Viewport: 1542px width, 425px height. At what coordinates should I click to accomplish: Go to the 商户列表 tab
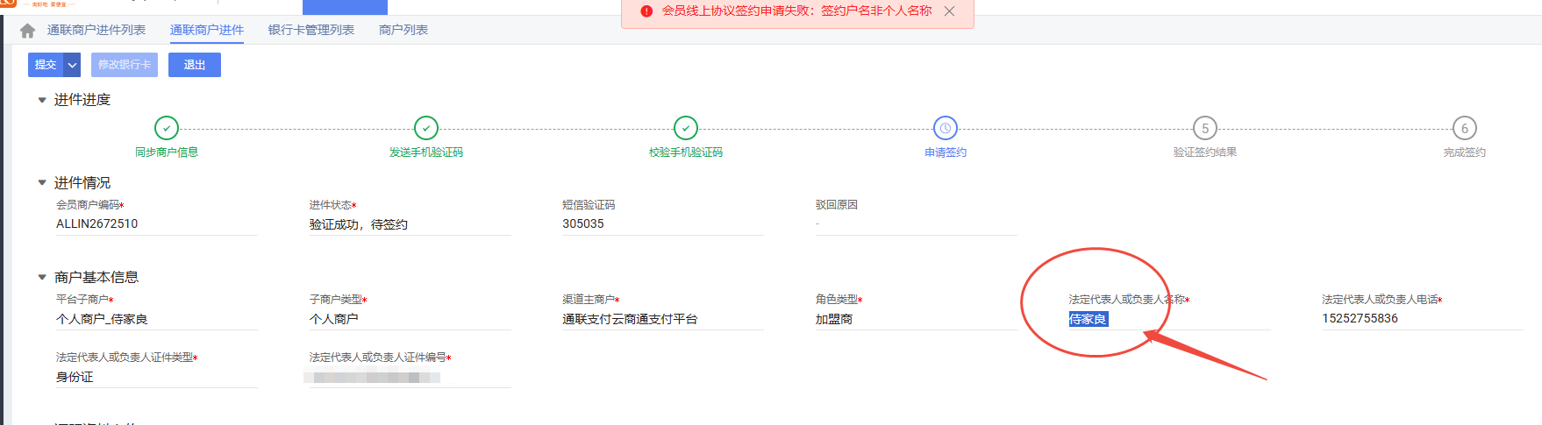pyautogui.click(x=403, y=31)
